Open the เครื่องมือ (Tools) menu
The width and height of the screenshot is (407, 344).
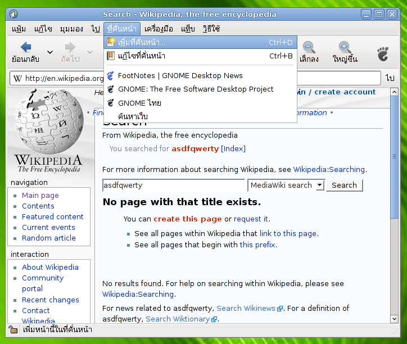point(159,29)
